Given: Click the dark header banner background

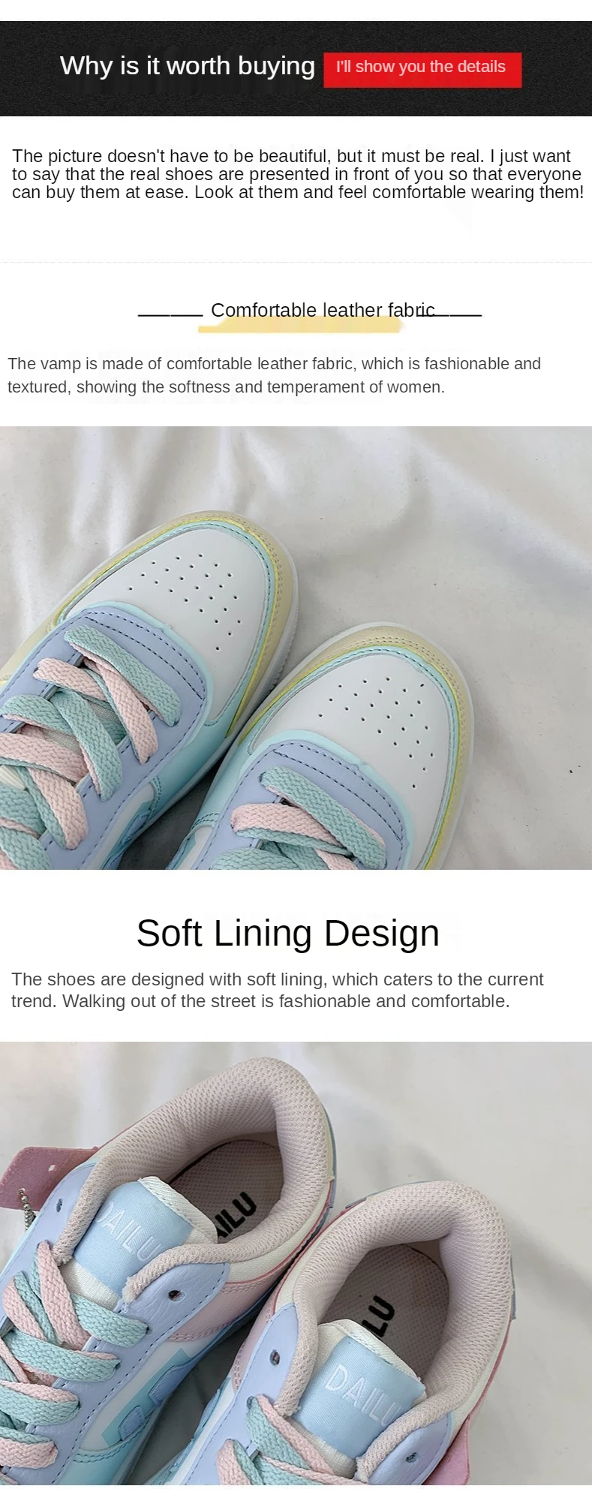Looking at the screenshot, I should tap(296, 68).
